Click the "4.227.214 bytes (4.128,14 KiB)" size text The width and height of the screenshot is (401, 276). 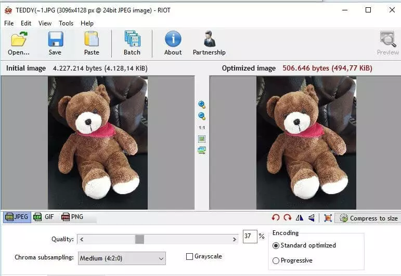click(100, 68)
